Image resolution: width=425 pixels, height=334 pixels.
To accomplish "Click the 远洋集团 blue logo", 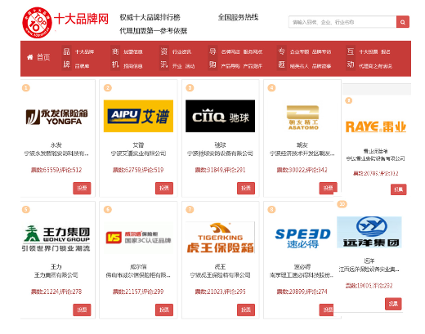I will pos(369,232).
